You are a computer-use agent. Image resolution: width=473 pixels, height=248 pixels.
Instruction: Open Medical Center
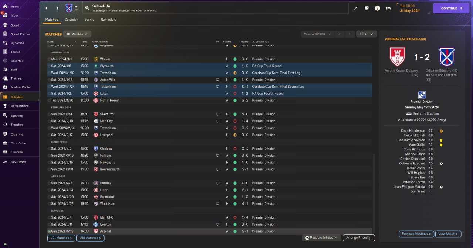21,87
